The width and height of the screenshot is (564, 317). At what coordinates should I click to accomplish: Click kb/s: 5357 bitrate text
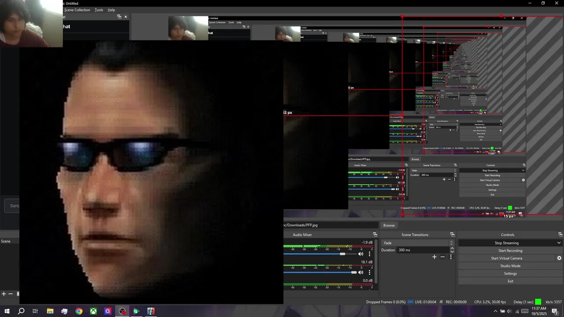click(553, 302)
